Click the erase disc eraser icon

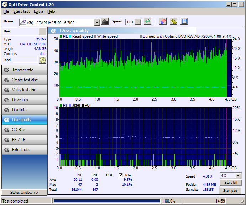(x=163, y=21)
